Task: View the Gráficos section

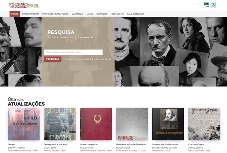Action: pos(102,14)
